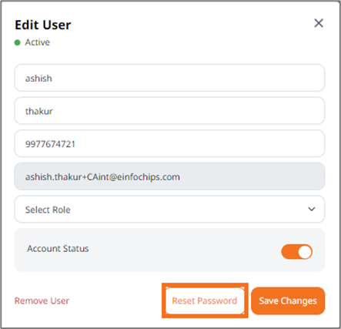The image size is (341, 329).
Task: Close the Edit User dialog with X
Action: [319, 23]
